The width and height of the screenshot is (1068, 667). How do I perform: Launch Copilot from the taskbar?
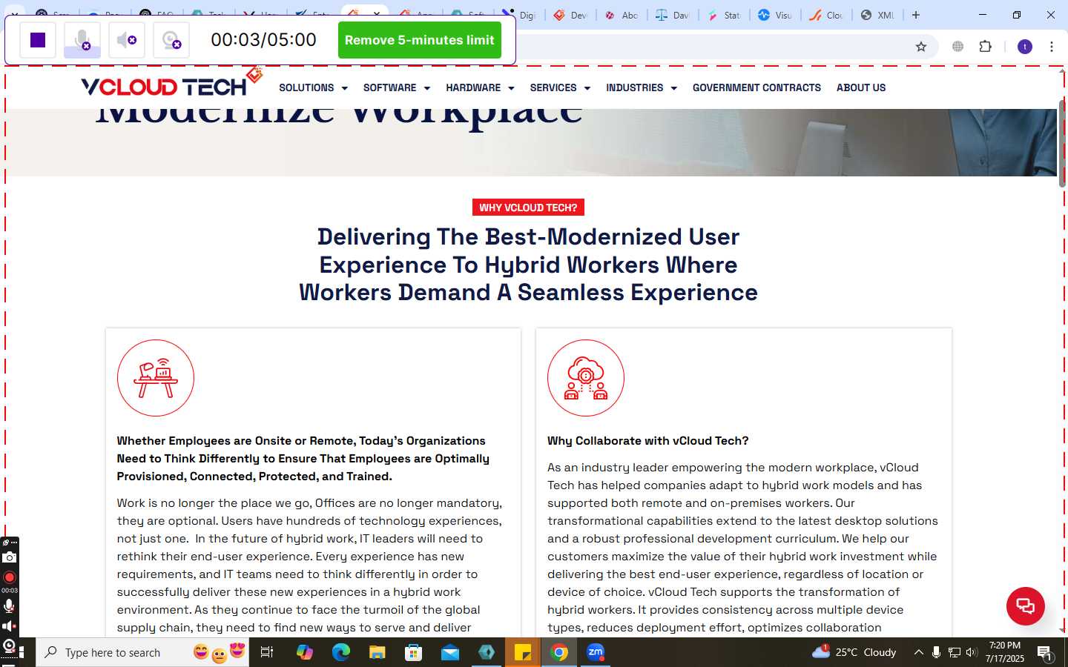click(x=304, y=652)
